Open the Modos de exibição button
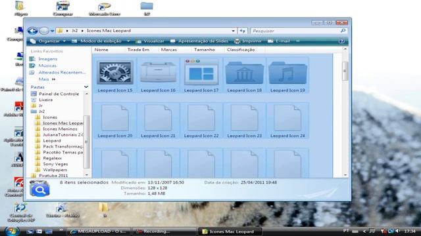The width and height of the screenshot is (421, 236). 97,41
